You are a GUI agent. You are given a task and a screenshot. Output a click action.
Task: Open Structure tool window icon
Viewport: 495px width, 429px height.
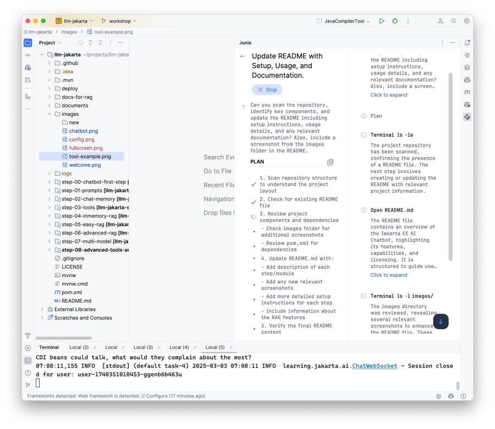click(x=28, y=97)
